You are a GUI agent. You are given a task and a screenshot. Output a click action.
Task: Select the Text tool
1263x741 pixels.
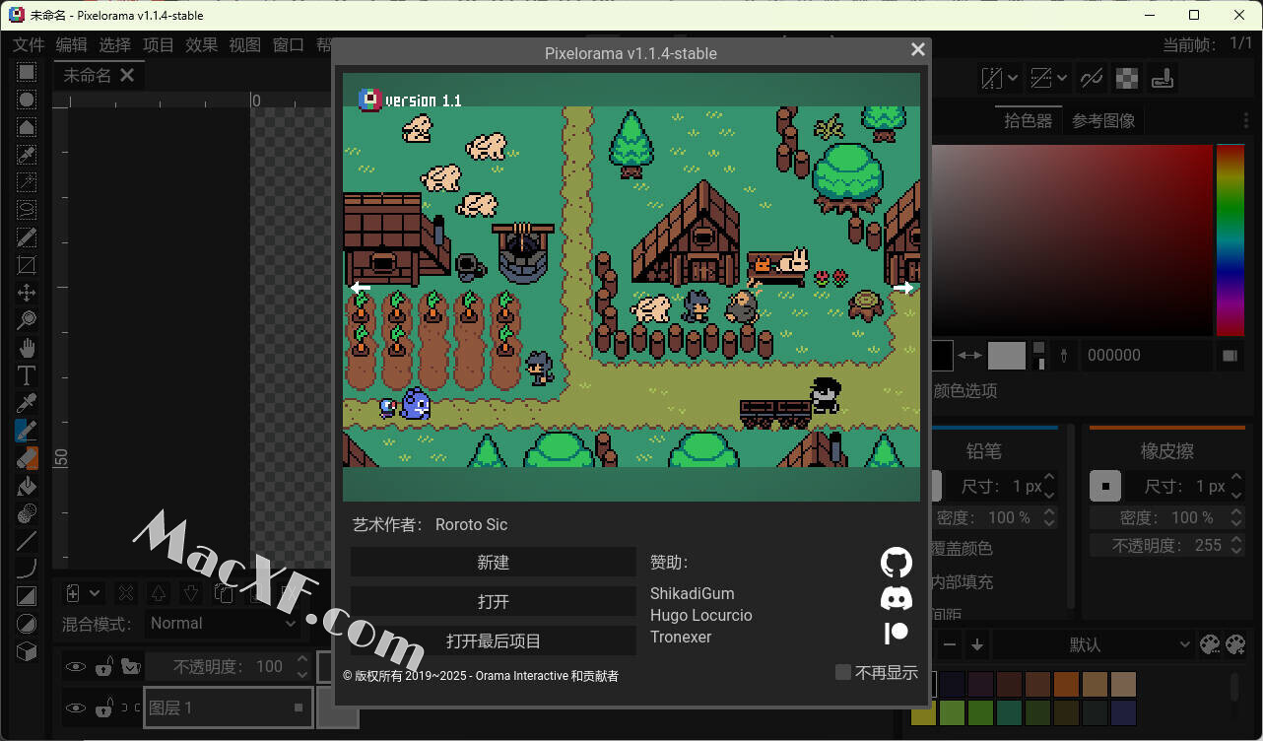coord(27,375)
